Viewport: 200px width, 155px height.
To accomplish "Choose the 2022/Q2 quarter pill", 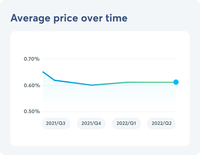I will tap(161, 123).
